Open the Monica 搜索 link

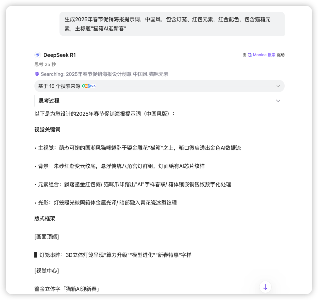[x=264, y=55]
